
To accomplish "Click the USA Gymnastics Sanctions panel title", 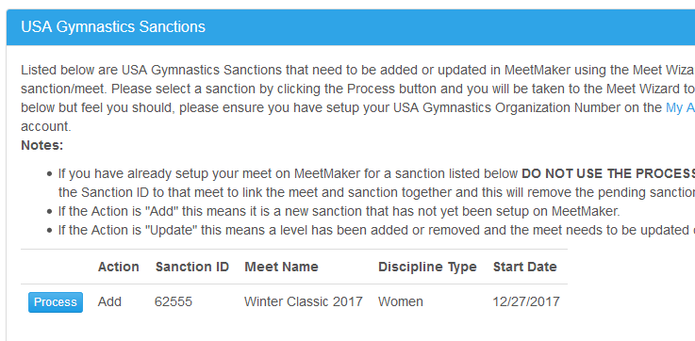I will 113,26.
